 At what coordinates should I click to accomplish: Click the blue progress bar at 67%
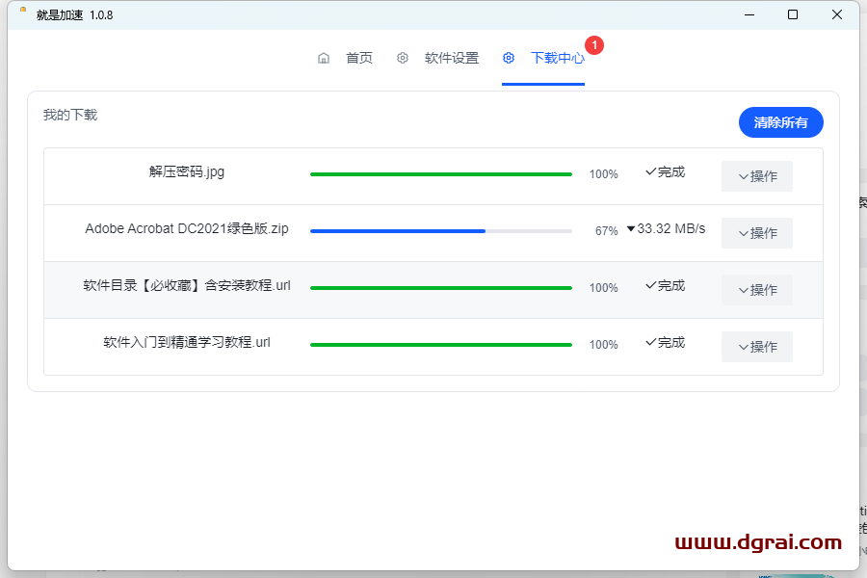397,231
